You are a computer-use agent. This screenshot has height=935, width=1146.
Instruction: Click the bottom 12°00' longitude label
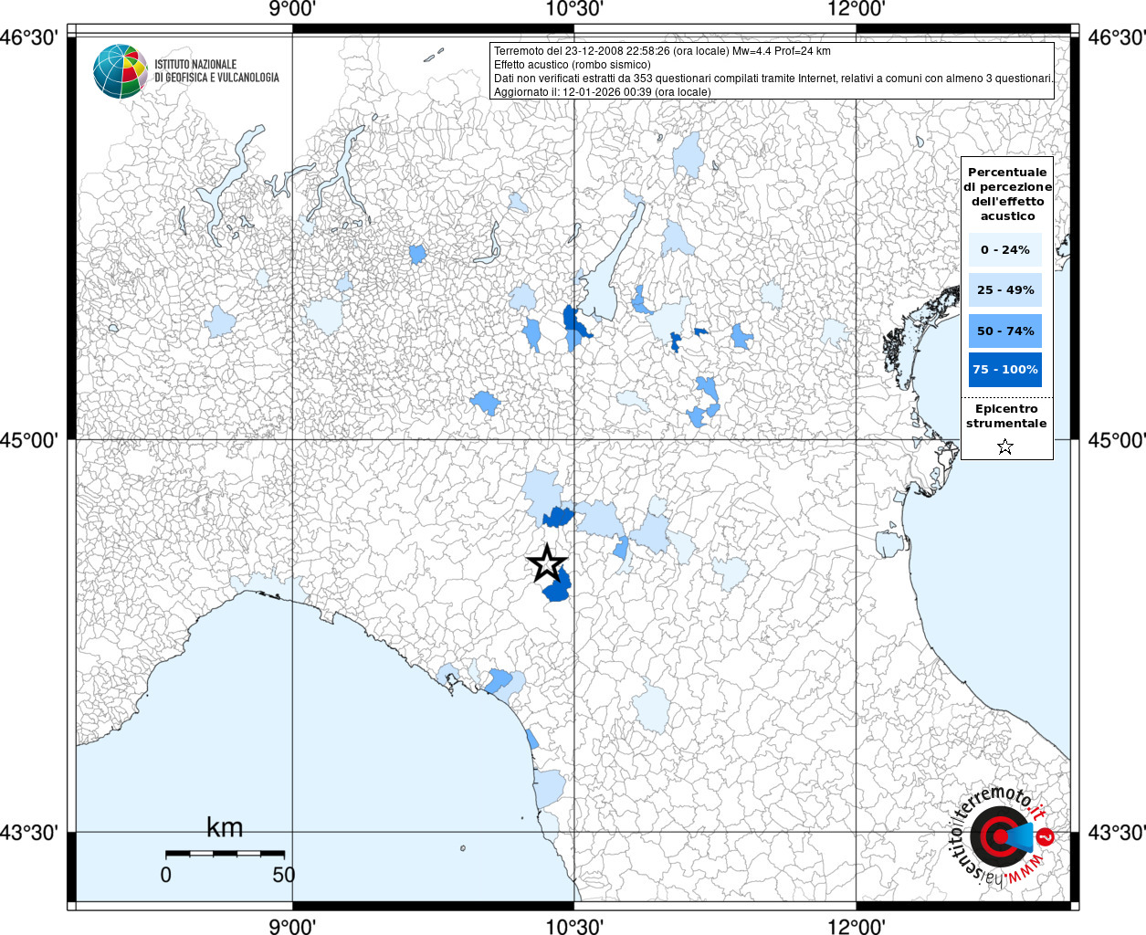pyautogui.click(x=857, y=926)
